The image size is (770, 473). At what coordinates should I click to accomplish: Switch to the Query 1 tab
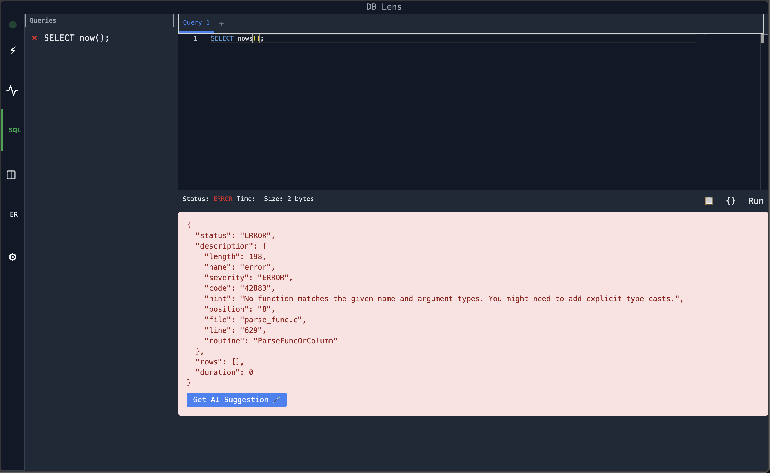pyautogui.click(x=195, y=23)
